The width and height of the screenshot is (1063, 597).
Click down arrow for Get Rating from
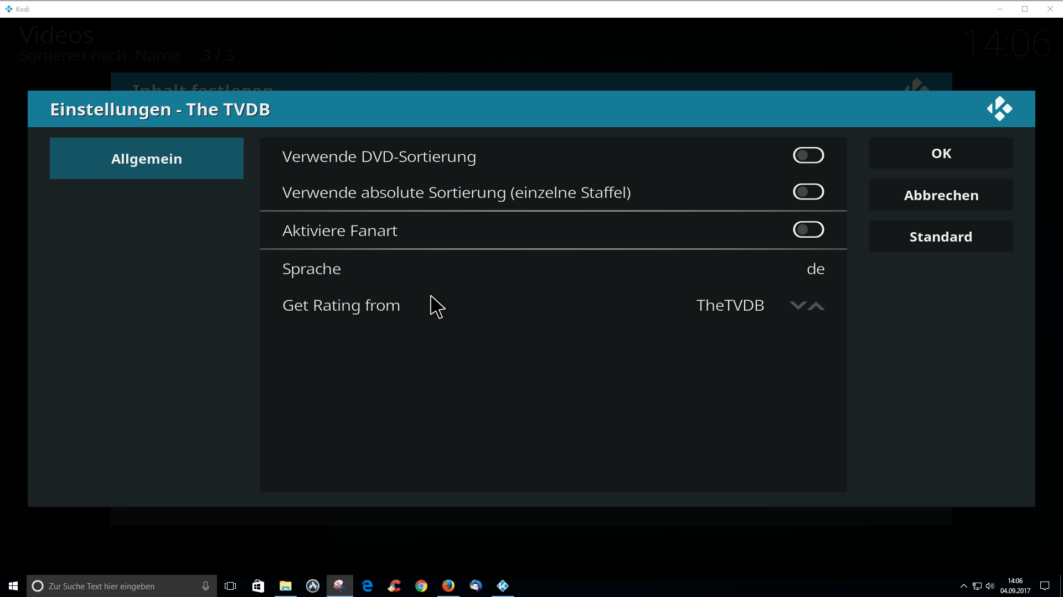(x=797, y=305)
